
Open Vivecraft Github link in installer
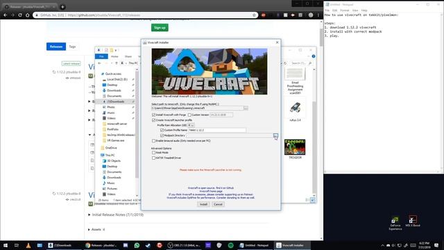coord(211,188)
